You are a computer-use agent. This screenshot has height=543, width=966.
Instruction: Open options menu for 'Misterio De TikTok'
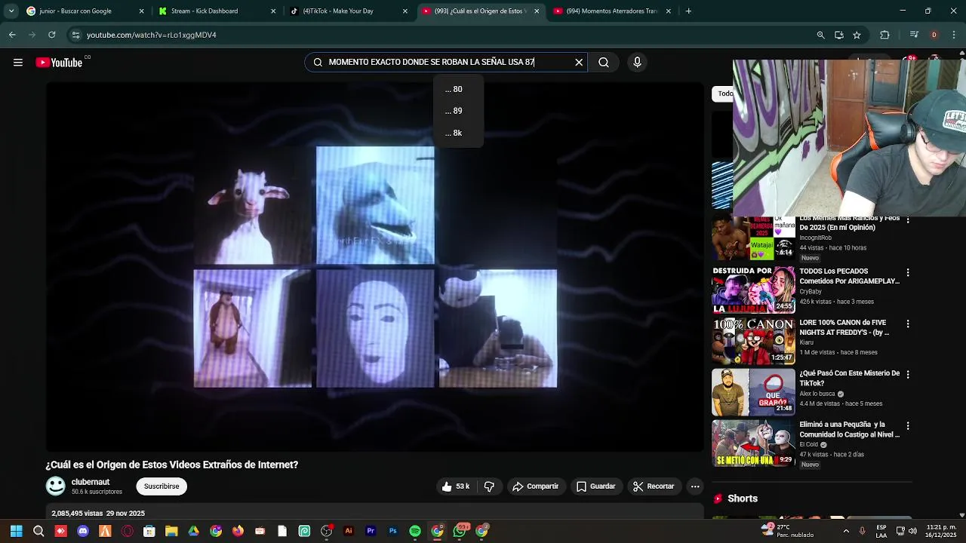click(908, 374)
